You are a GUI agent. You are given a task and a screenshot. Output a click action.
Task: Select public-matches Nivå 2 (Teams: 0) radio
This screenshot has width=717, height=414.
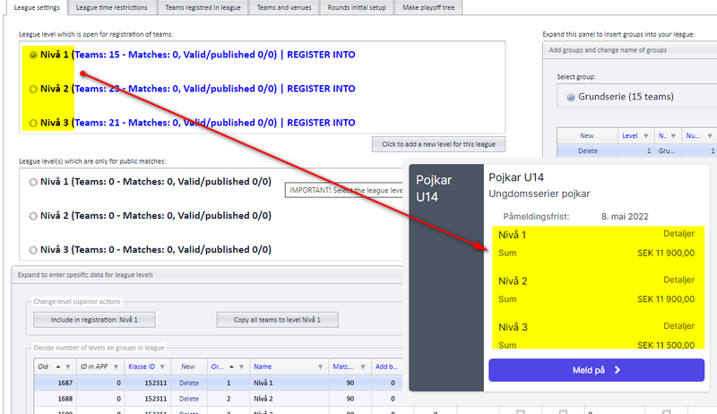[x=33, y=216]
